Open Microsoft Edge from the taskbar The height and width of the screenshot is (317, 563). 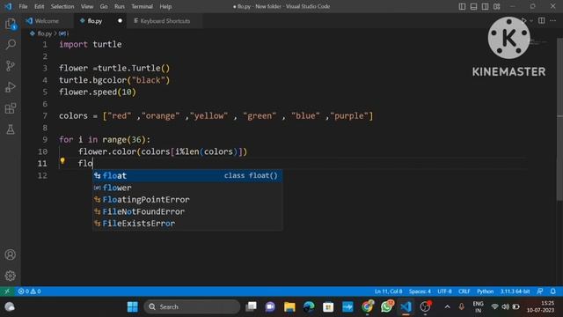309,307
